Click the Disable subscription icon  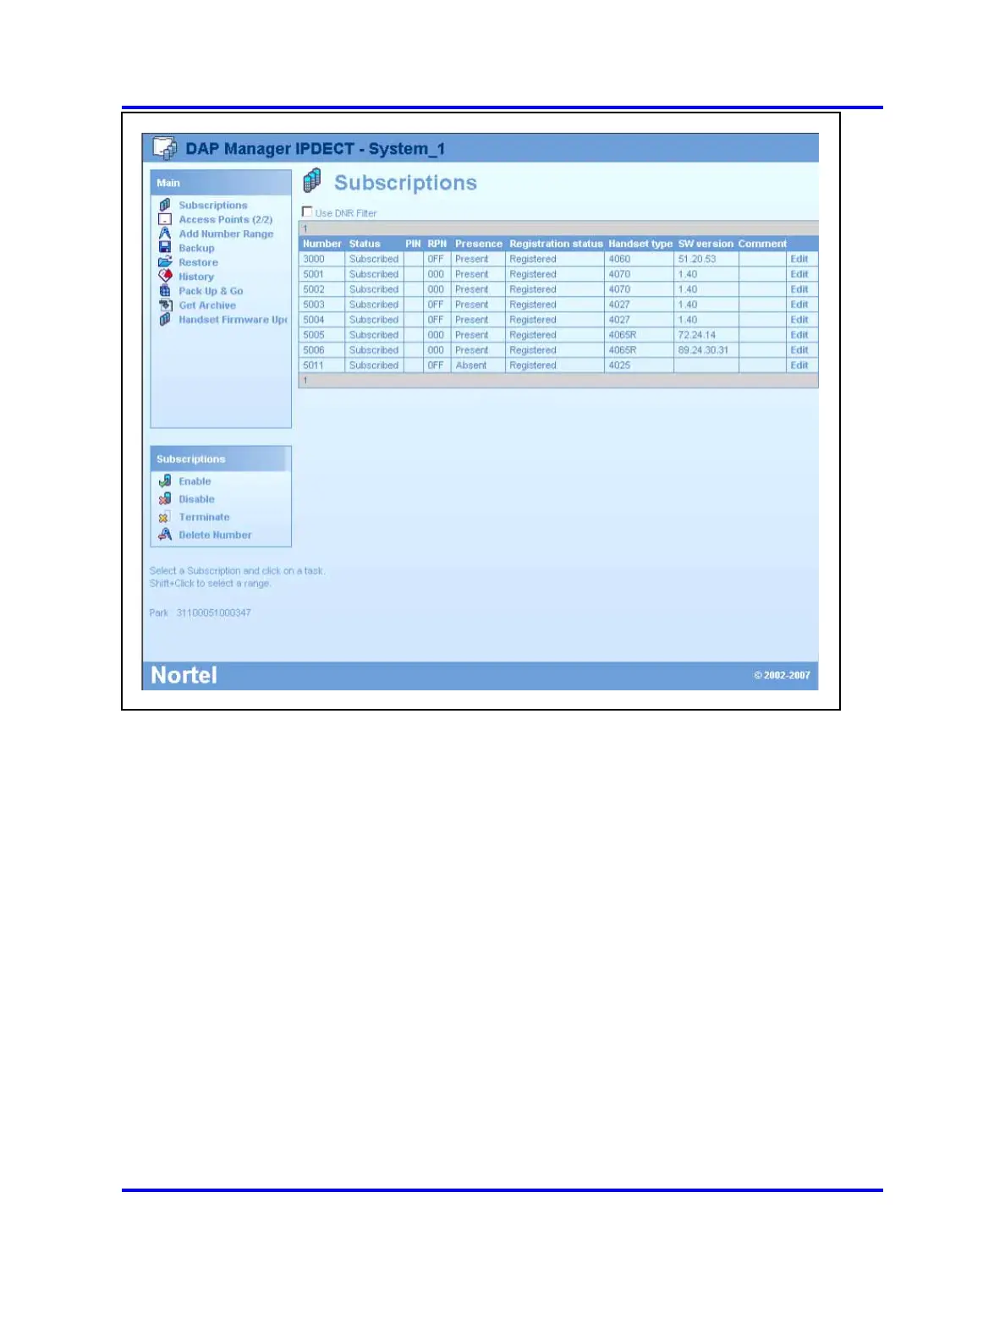[x=165, y=498]
